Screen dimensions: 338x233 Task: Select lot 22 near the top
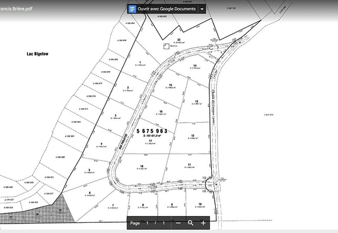178,40
